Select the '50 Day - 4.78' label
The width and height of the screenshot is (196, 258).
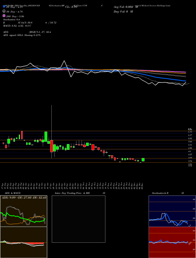(x=15, y=12)
